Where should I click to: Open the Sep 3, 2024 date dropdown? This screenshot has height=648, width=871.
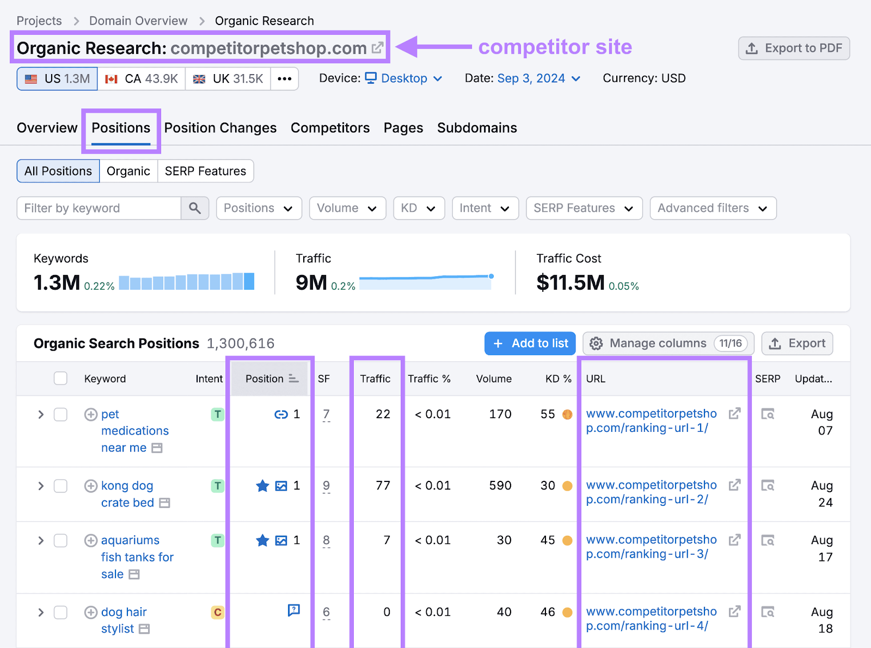point(531,78)
